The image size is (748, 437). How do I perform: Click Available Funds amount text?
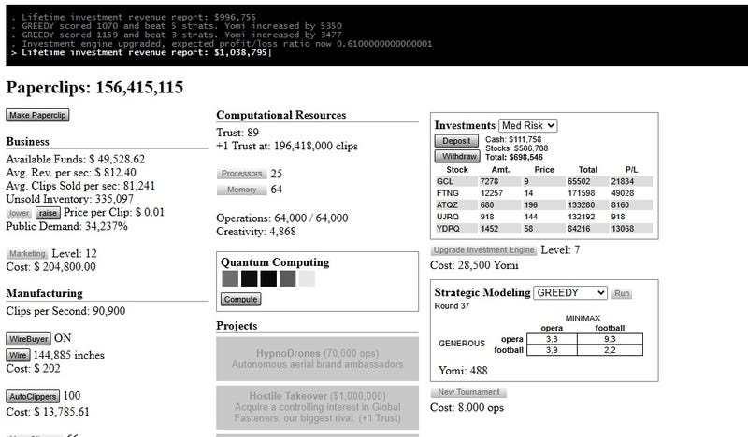click(76, 159)
